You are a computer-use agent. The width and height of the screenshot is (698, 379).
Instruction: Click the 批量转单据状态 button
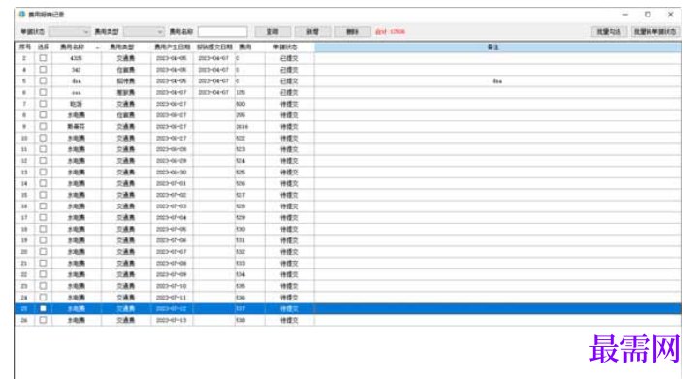tap(654, 32)
